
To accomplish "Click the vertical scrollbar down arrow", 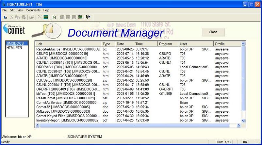I will 243,121.
